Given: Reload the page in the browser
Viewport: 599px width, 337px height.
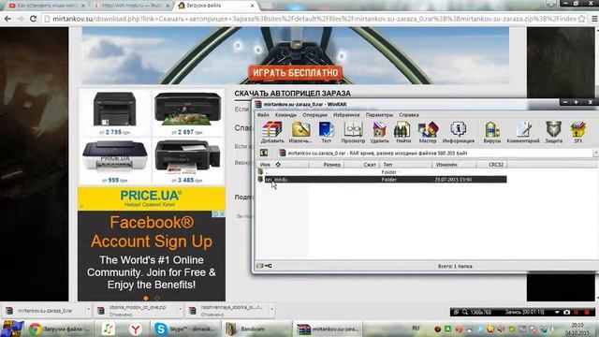Looking at the screenshot, I should coord(33,19).
